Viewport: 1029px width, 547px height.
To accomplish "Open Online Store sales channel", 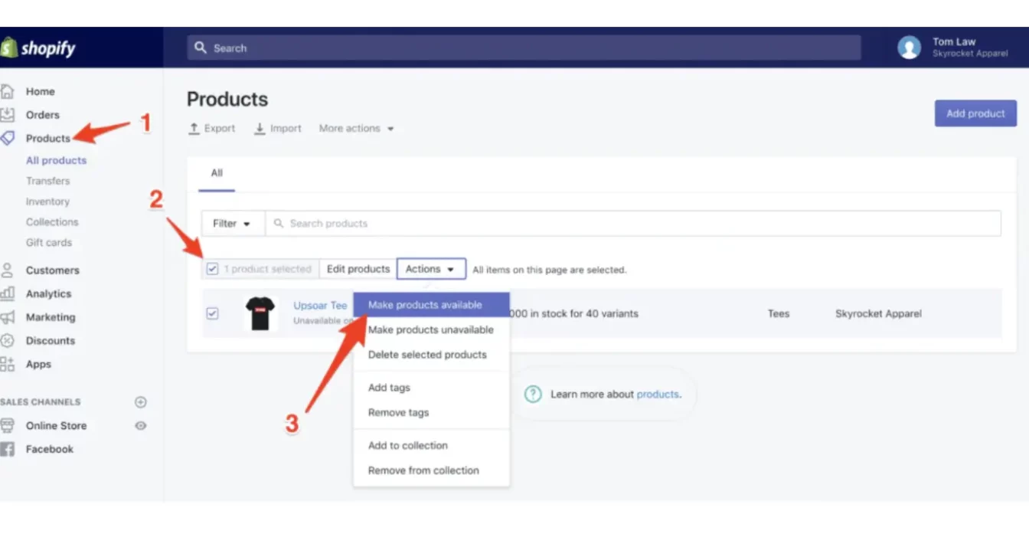I will (56, 426).
